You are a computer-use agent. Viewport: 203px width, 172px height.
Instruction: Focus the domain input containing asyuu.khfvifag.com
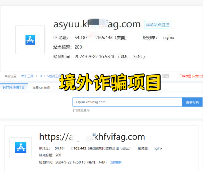click(127, 102)
